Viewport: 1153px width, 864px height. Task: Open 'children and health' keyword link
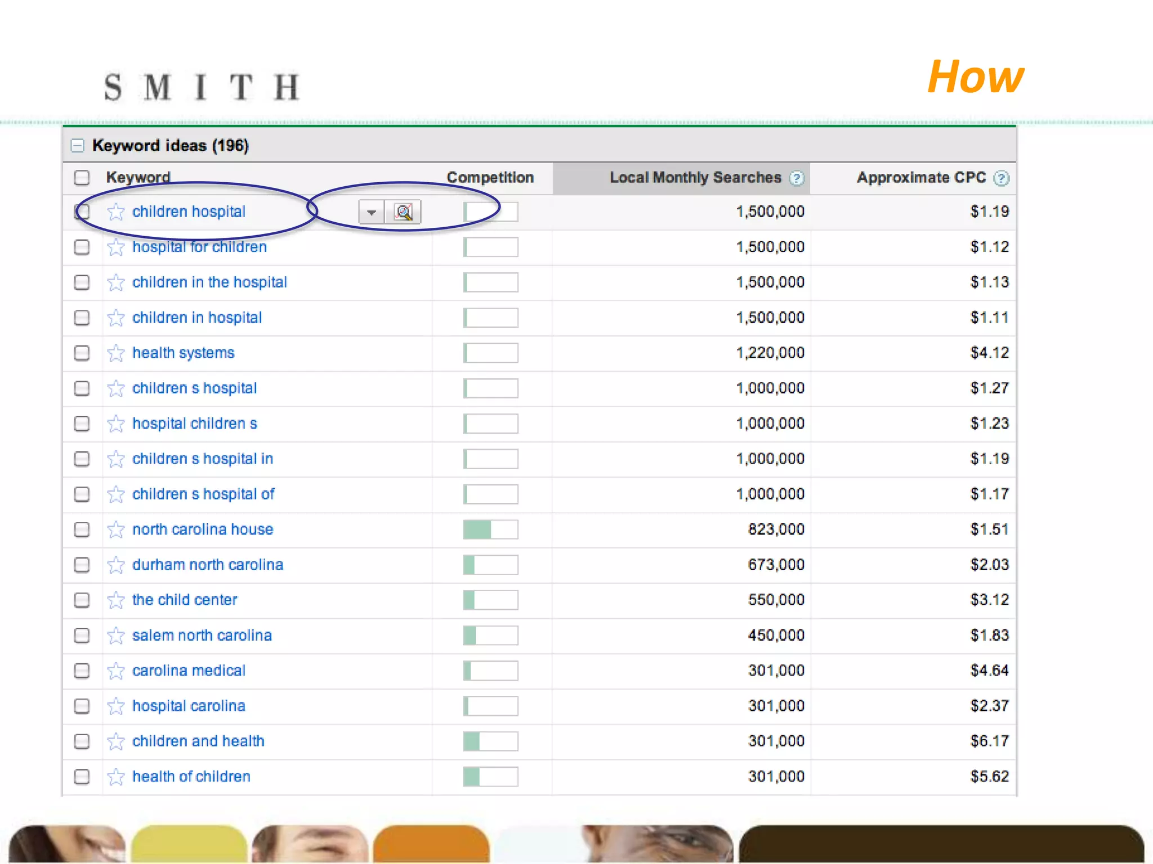(x=198, y=741)
